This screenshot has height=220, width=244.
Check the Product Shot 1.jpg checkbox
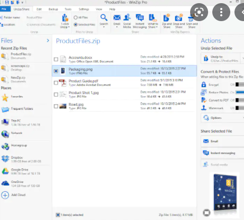point(56,94)
